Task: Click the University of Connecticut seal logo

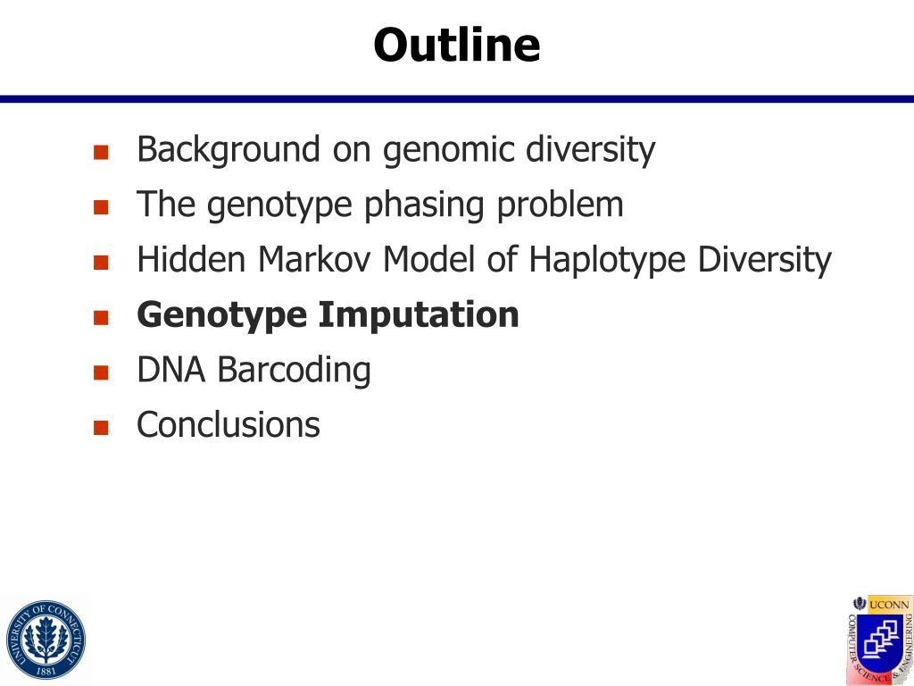Action: [x=46, y=640]
